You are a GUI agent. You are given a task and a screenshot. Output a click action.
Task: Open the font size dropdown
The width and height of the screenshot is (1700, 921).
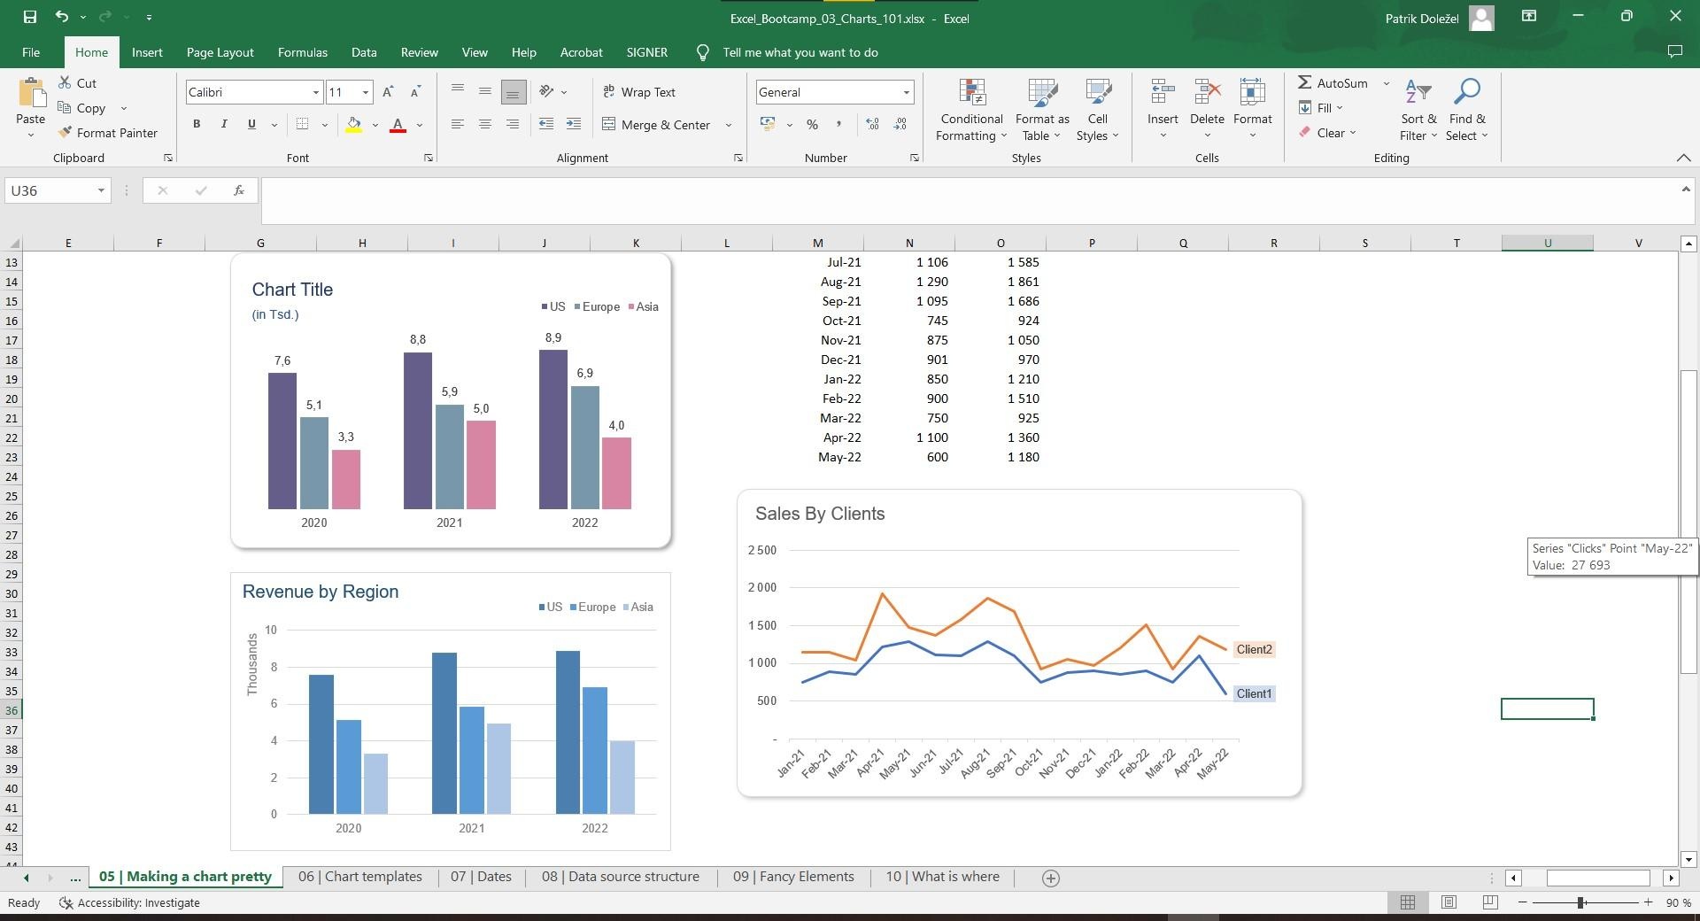tap(365, 92)
